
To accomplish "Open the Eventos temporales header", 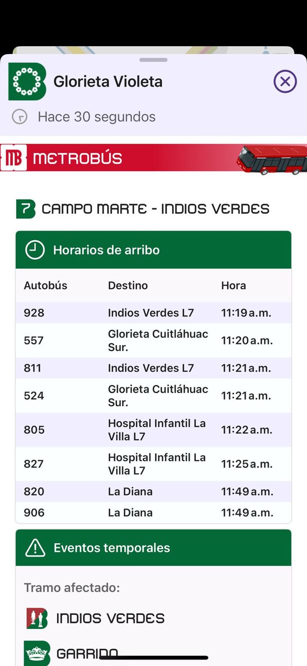I will click(153, 548).
